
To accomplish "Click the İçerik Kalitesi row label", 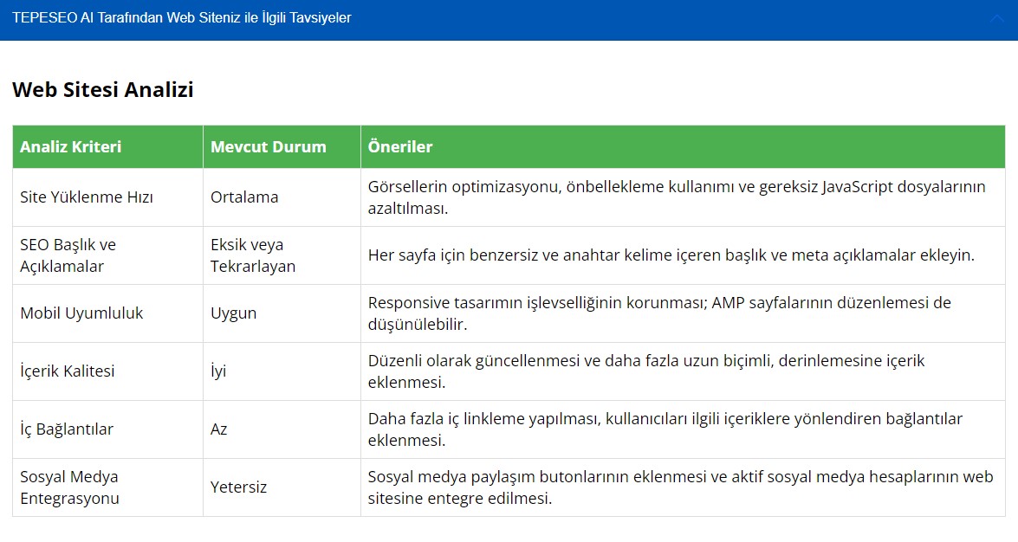I will [x=68, y=371].
